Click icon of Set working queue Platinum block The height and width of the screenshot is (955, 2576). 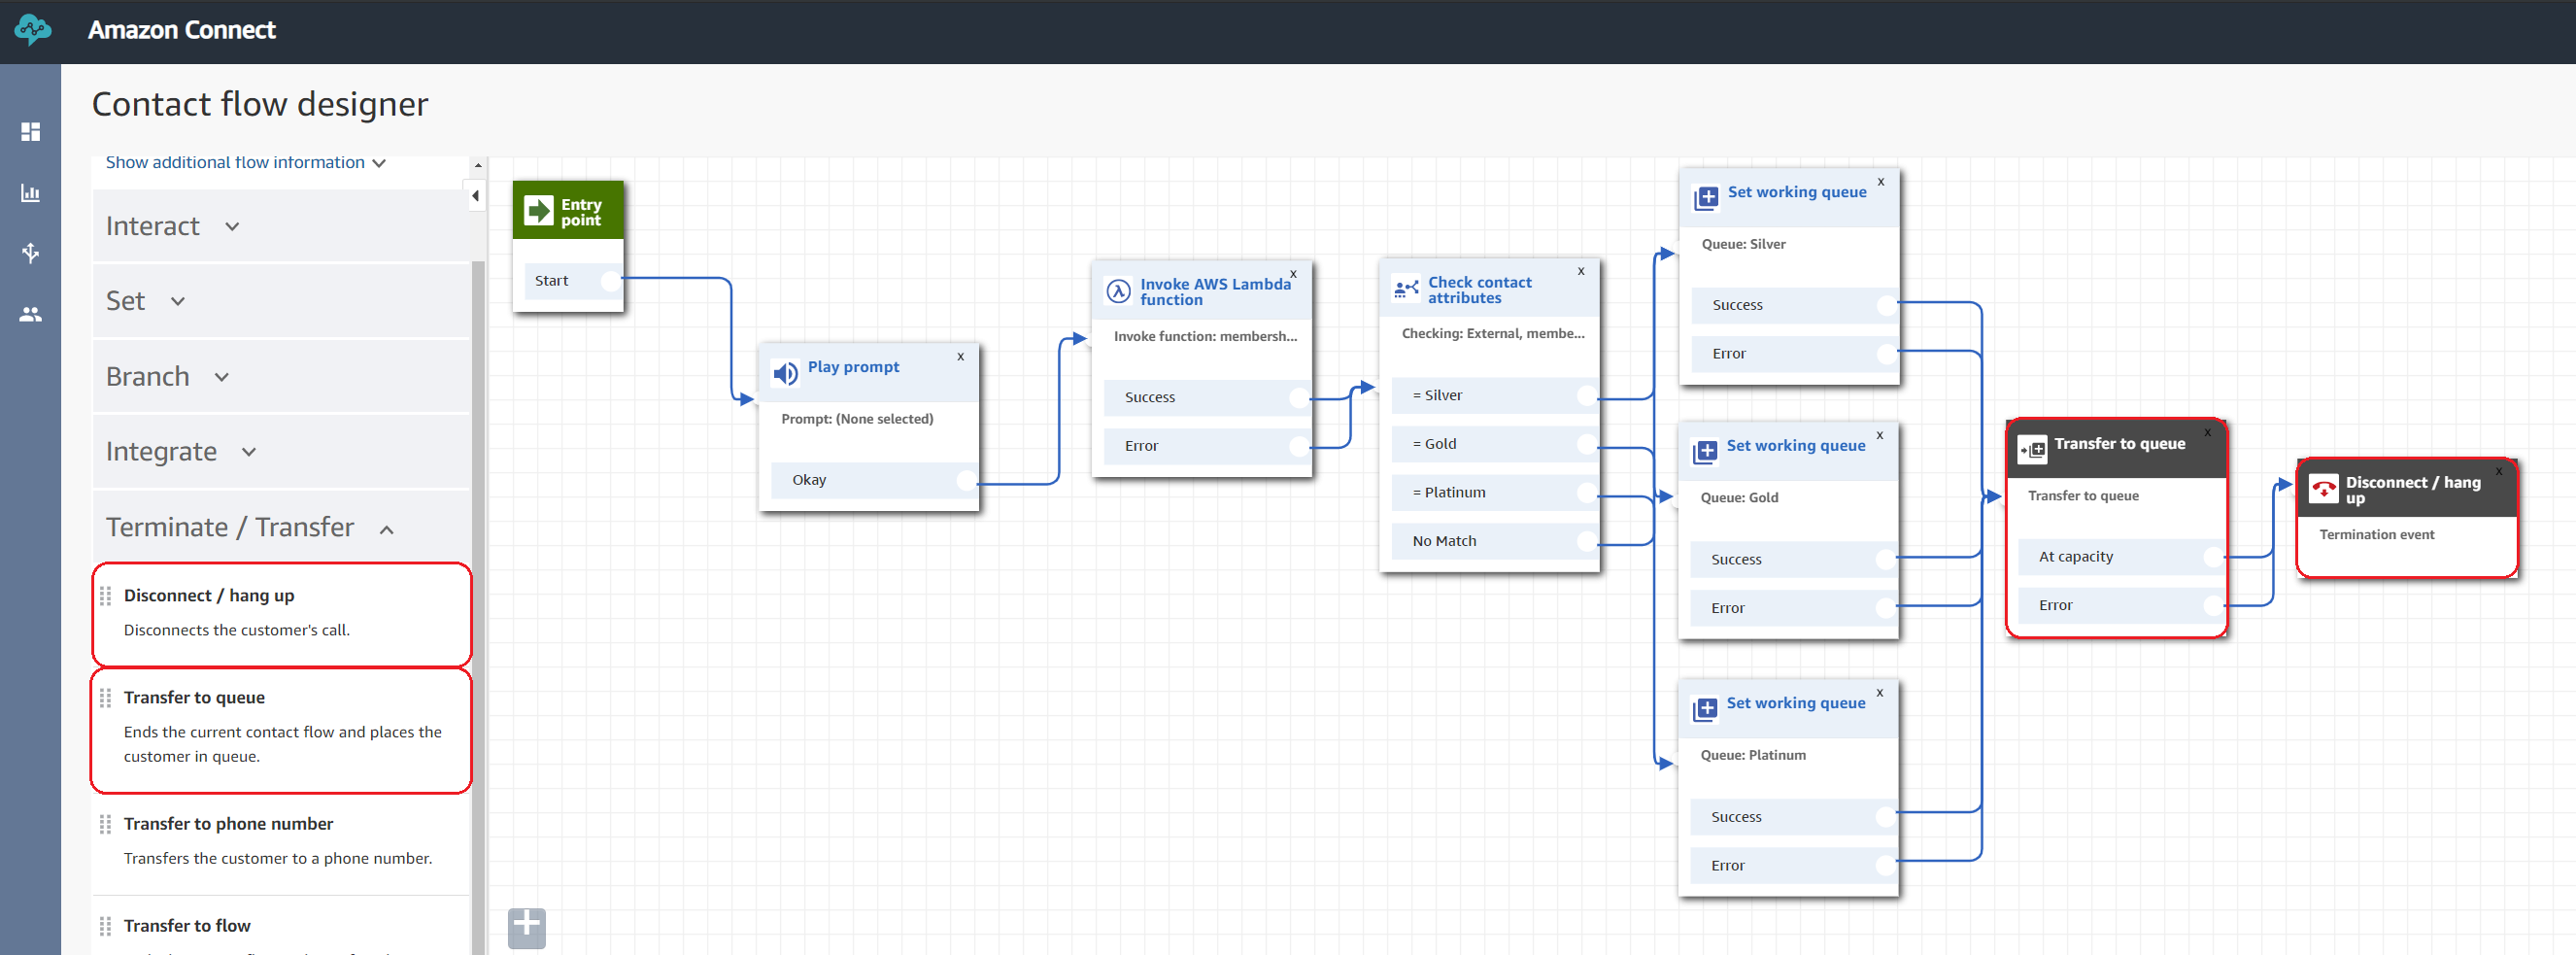tap(1706, 709)
